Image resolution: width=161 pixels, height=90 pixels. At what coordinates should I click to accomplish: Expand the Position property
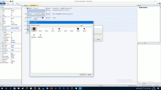click(1, 23)
